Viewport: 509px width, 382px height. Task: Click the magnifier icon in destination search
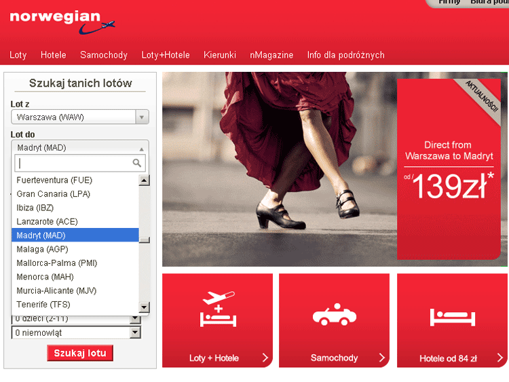[137, 163]
